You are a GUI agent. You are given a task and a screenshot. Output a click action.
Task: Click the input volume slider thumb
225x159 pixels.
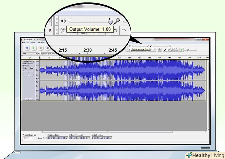coord(170,46)
